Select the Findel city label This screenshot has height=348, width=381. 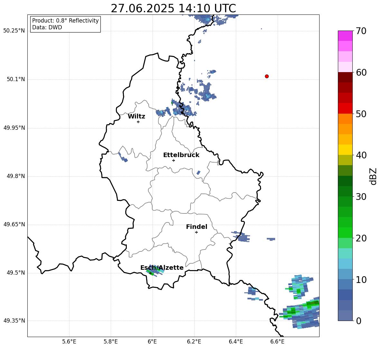[197, 227]
